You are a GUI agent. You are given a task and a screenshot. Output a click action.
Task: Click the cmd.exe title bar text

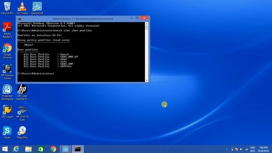point(83,19)
